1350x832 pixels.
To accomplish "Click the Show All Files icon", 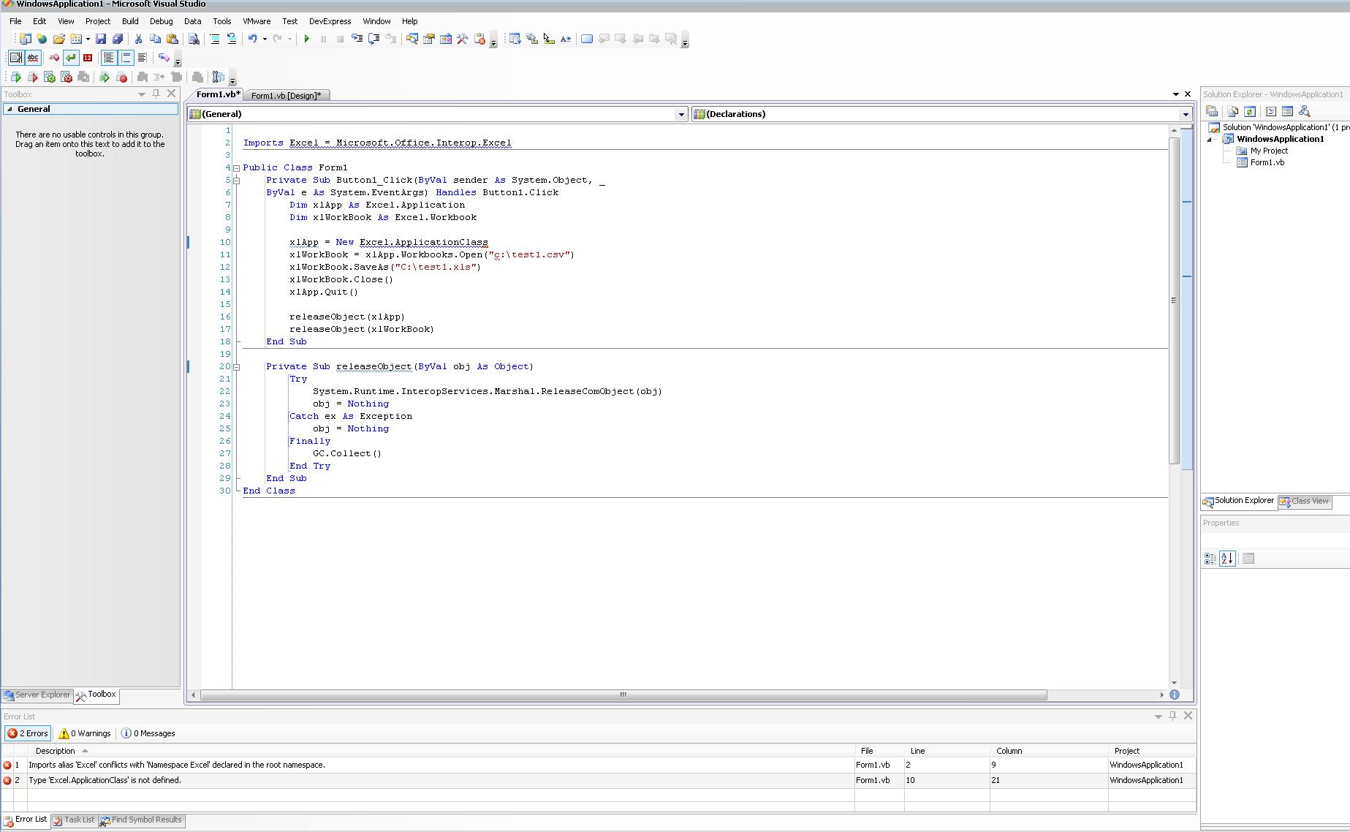I will [x=1233, y=112].
